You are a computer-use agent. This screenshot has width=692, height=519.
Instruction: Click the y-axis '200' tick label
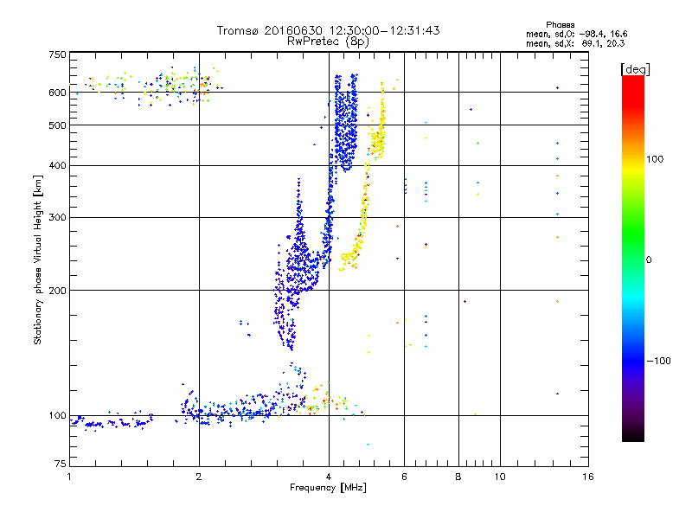[57, 291]
